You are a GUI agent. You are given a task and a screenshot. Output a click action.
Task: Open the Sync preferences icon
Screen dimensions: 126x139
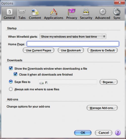117,12
